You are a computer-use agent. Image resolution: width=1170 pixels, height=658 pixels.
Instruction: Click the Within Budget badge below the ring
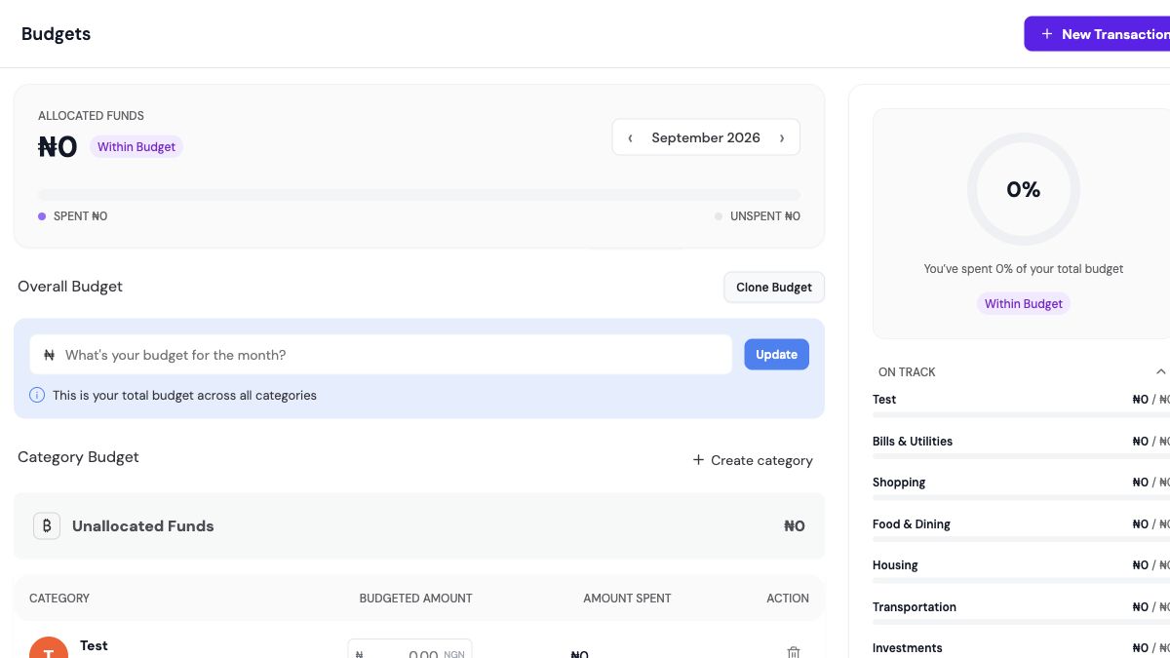pos(1024,304)
